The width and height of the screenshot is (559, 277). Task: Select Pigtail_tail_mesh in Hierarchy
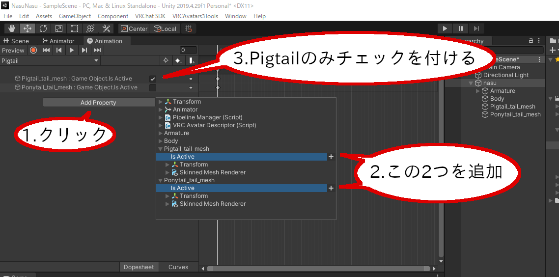pos(513,107)
